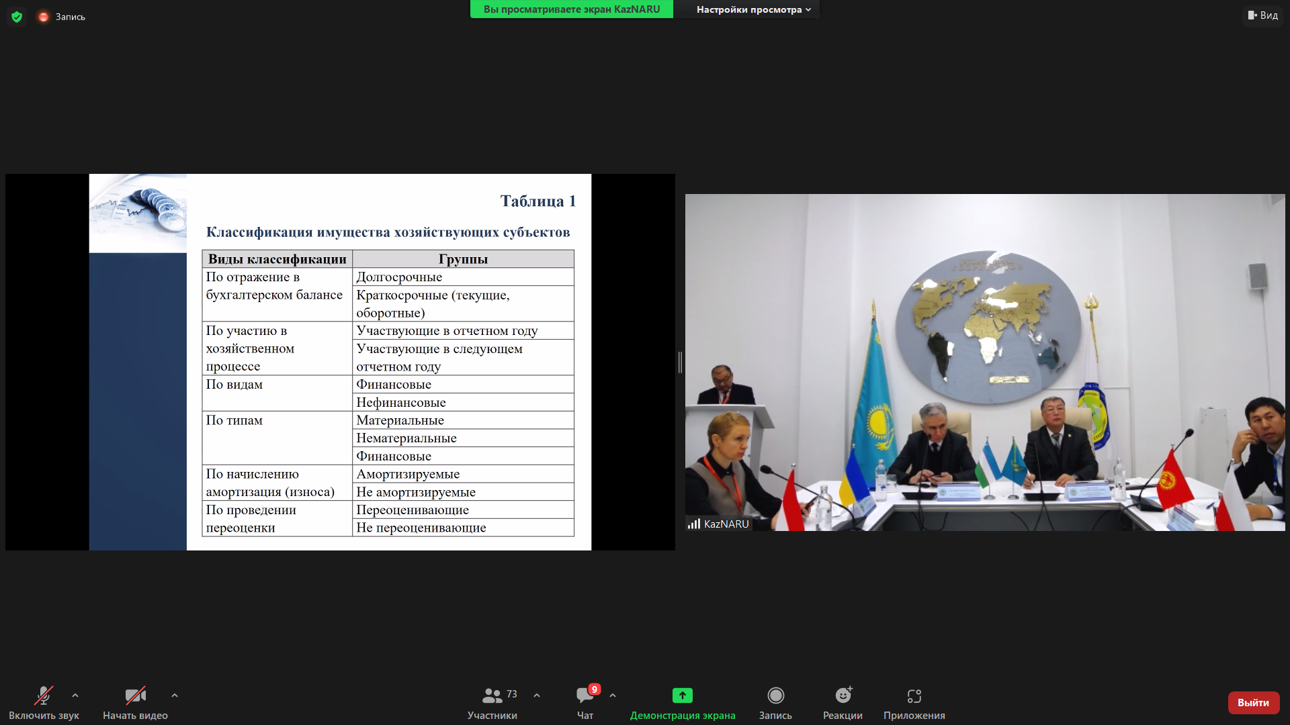Open the Настройки просмотра dropdown
1290x725 pixels.
pyautogui.click(x=753, y=9)
